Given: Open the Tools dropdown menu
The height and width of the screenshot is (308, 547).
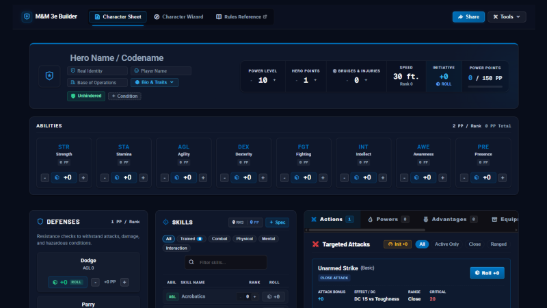Looking at the screenshot, I should [x=507, y=16].
